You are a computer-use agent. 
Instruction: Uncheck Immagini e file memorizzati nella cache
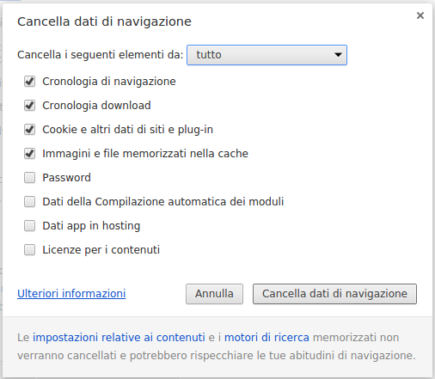pyautogui.click(x=30, y=154)
